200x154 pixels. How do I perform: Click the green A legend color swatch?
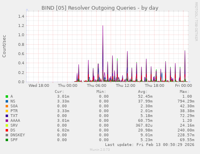pos(7,97)
